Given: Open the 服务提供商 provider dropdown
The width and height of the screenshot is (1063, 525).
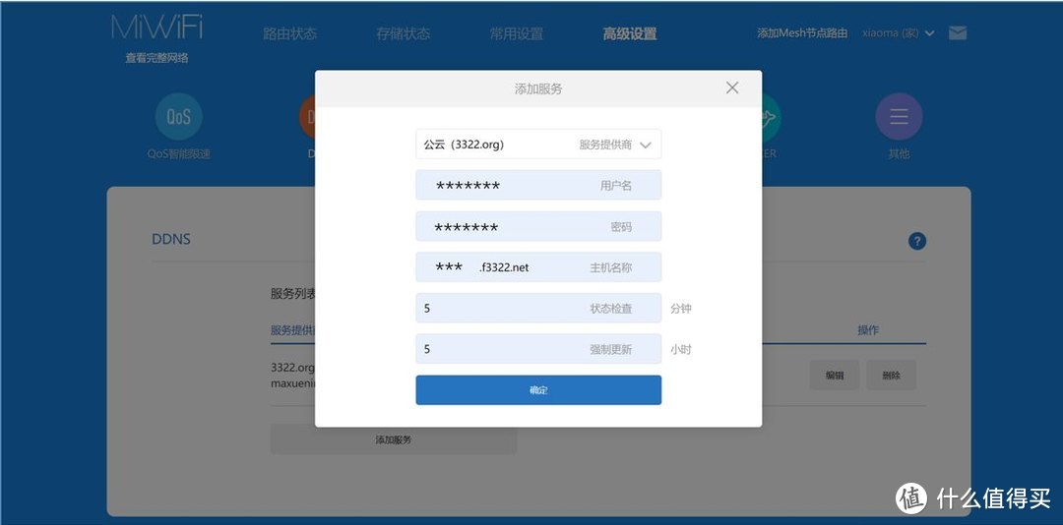Looking at the screenshot, I should click(538, 145).
